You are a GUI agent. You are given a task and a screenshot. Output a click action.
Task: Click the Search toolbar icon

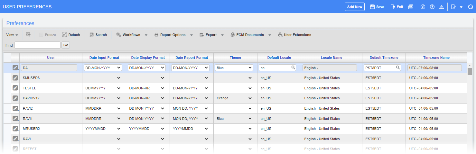coord(91,35)
